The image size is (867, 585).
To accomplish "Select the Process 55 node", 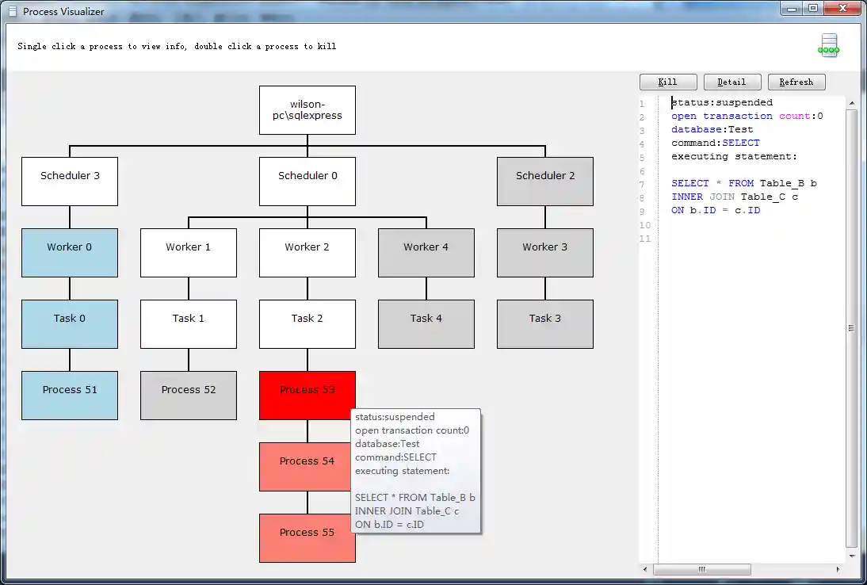I will pos(307,537).
